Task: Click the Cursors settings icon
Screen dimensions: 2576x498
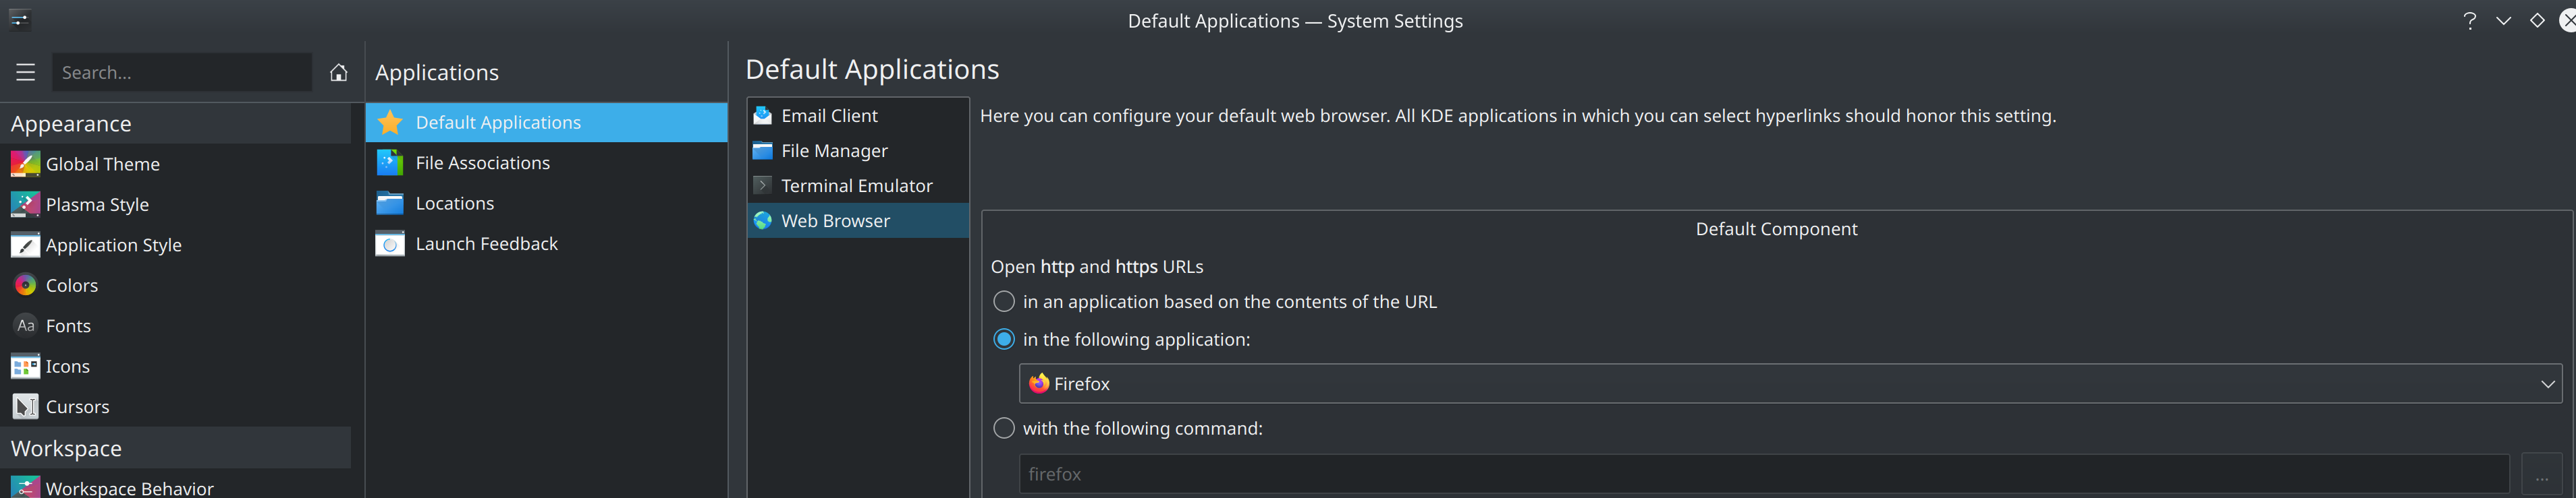Action: pos(25,406)
